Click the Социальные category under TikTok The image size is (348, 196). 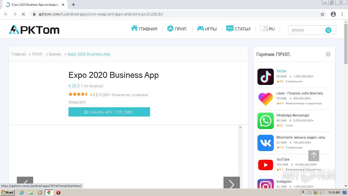(294, 81)
